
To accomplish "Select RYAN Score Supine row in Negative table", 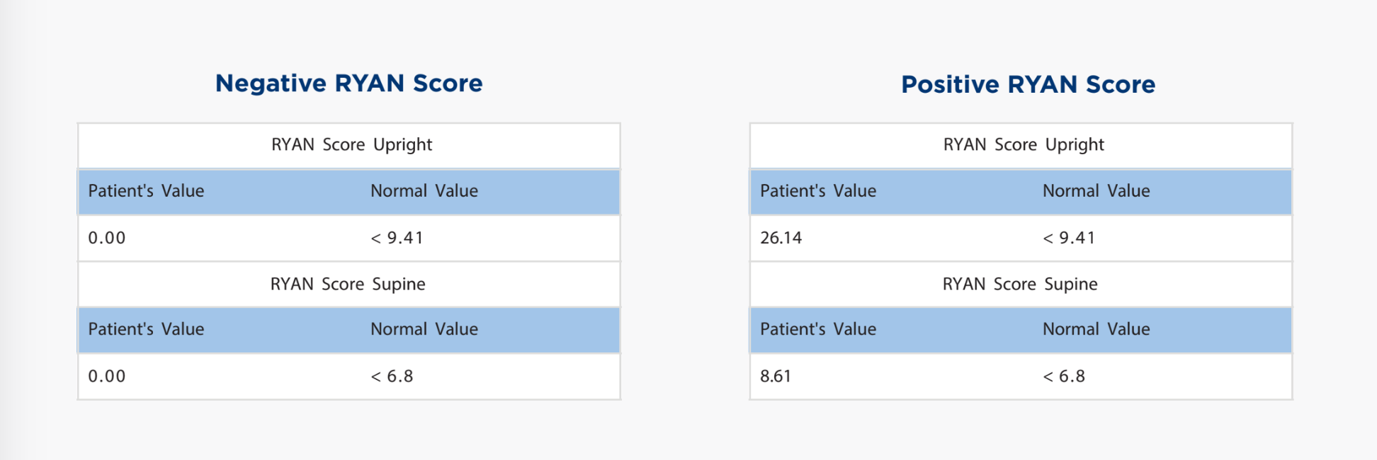I will click(348, 284).
